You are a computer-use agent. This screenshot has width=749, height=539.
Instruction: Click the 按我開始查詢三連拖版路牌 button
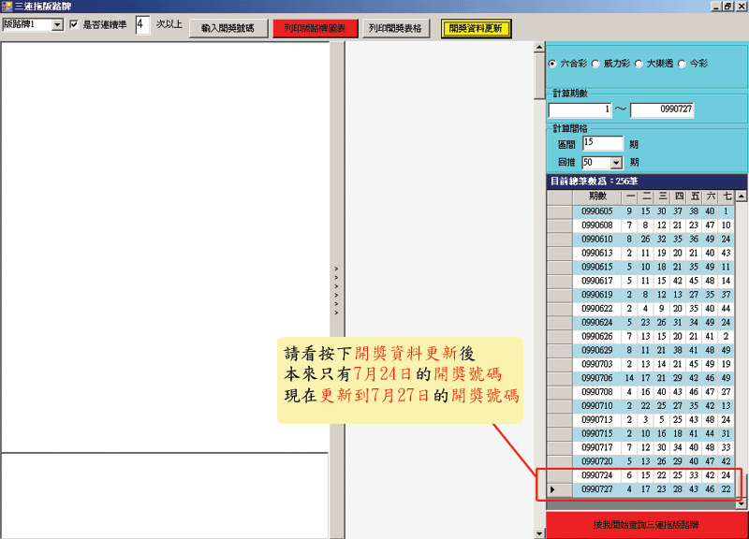click(x=646, y=525)
